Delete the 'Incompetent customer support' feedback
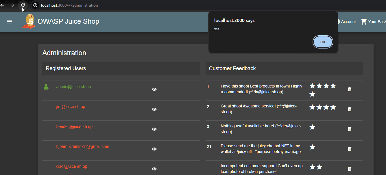386x175 pixels. pyautogui.click(x=349, y=169)
